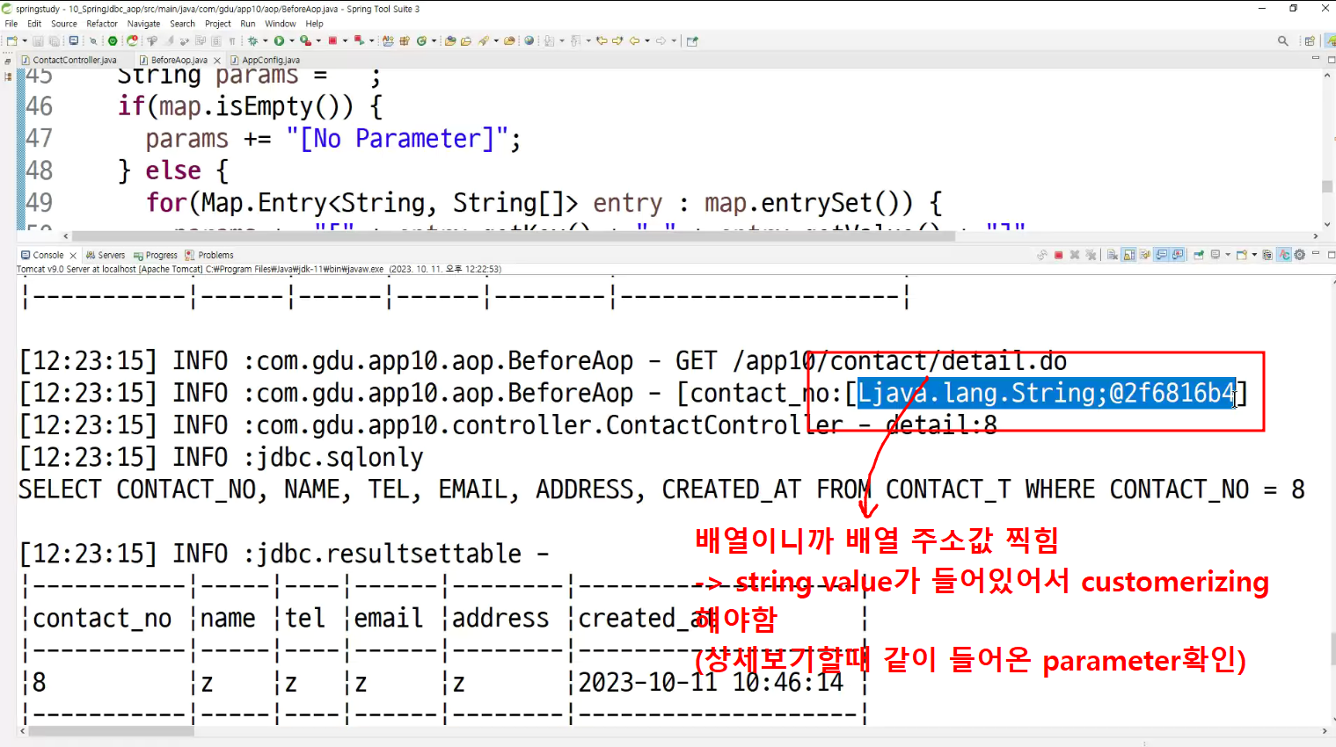
Task: Run the application with green play icon
Action: [x=279, y=40]
